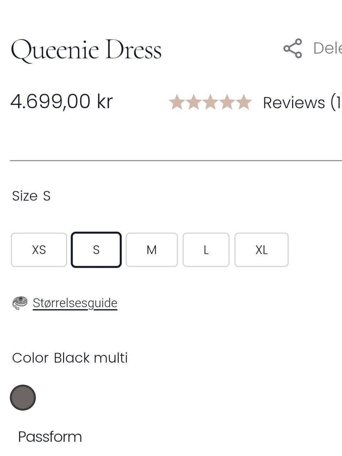Open the Reviews link
This screenshot has width=342, height=456.
point(302,103)
